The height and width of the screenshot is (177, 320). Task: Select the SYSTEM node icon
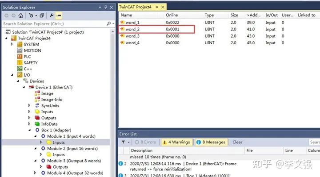20,44
